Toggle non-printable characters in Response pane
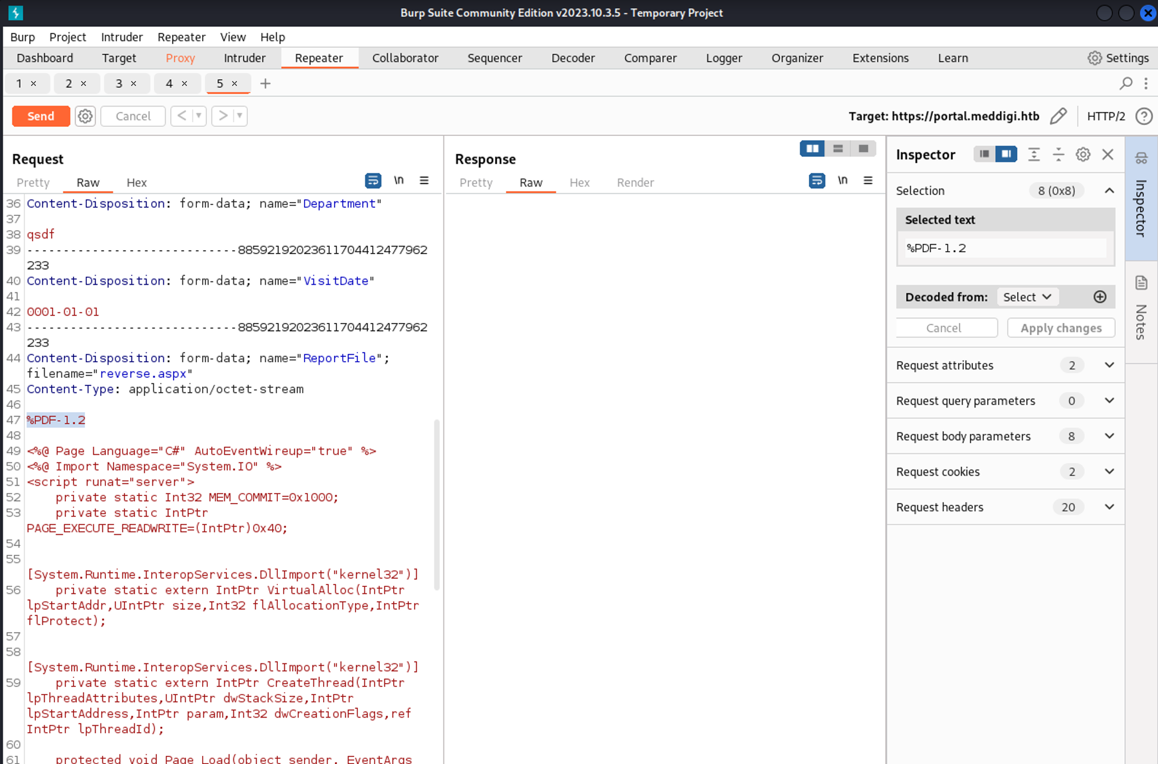This screenshot has height=764, width=1158. pos(842,181)
